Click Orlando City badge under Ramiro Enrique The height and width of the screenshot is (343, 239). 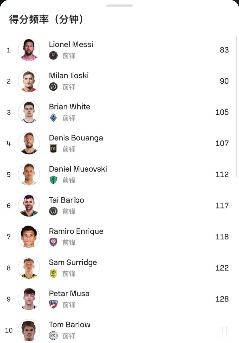tap(53, 242)
